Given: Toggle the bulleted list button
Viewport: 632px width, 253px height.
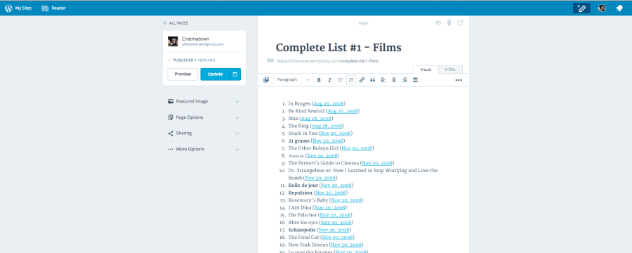Looking at the screenshot, I should (340, 80).
